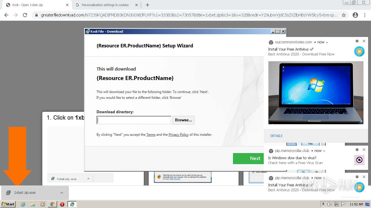
Task: Go back to the previous page in Chrome
Action: (x=6, y=15)
